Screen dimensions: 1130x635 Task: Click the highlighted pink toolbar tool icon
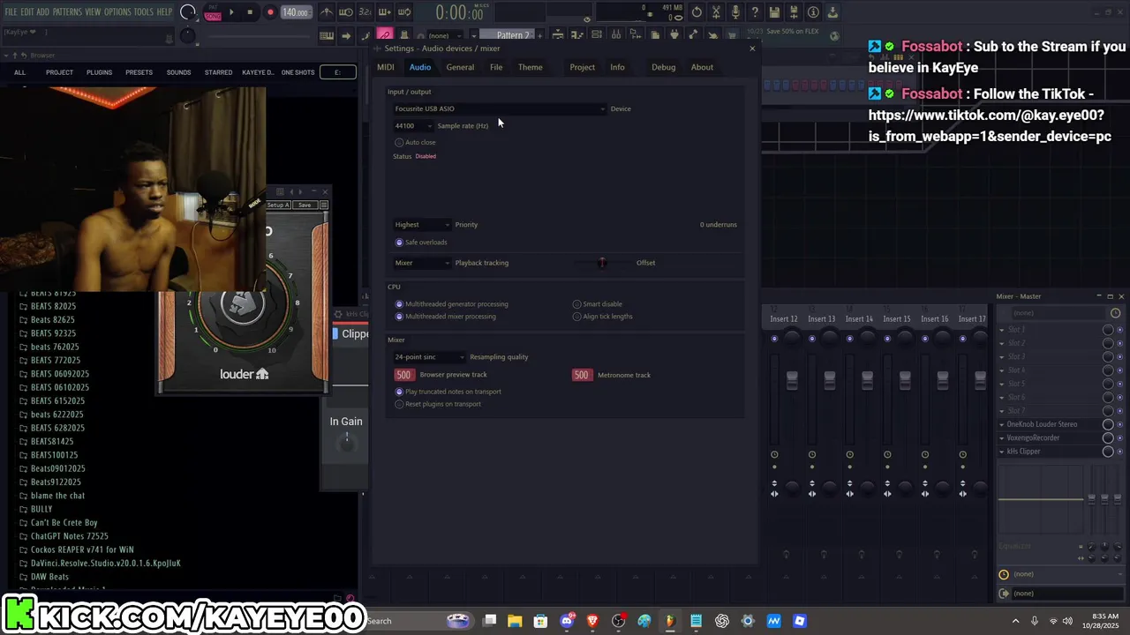(x=385, y=35)
